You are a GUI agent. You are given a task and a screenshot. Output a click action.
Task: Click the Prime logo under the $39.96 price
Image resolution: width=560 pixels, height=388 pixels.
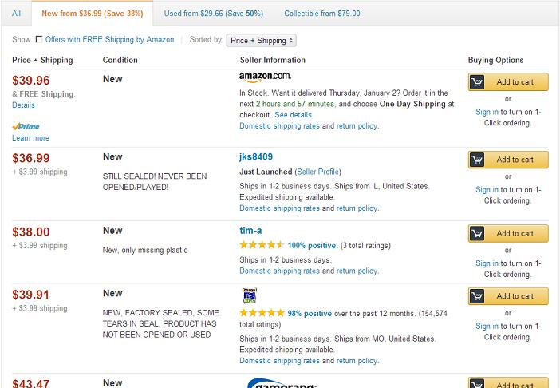tap(26, 126)
